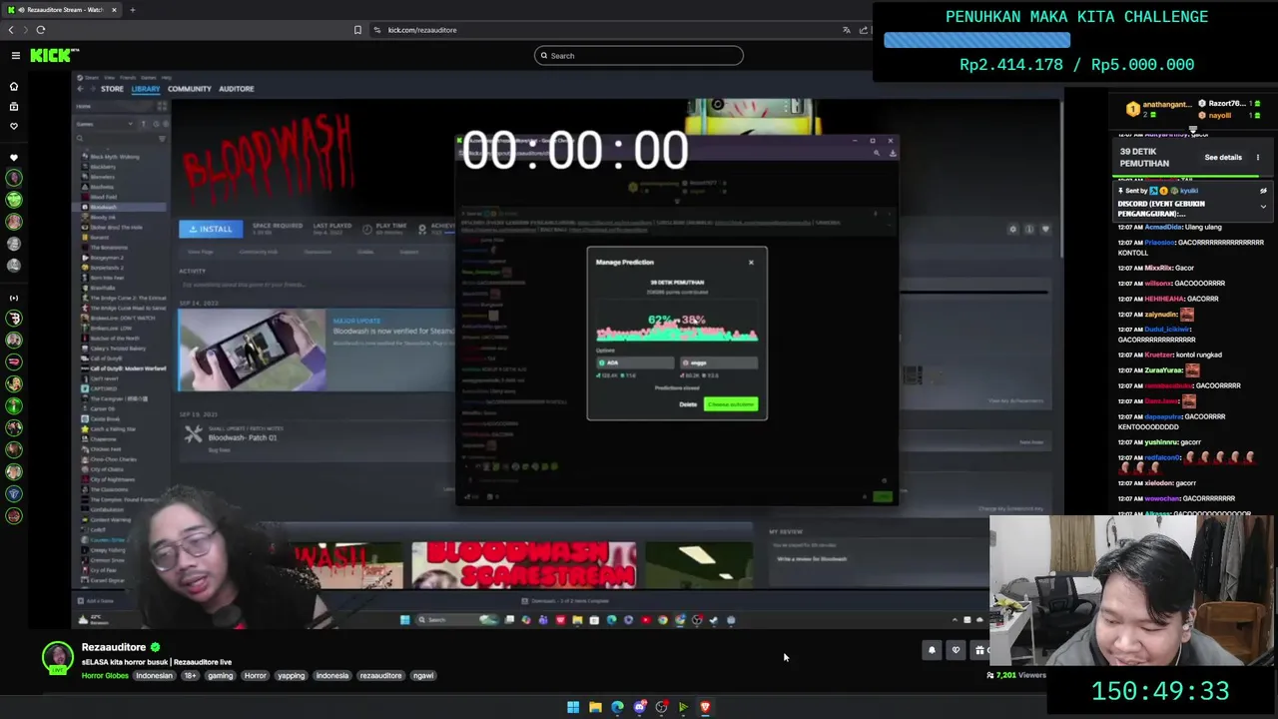Viewport: 1278px width, 719px height.
Task: Open the Kick hamburger menu
Action: click(x=15, y=56)
